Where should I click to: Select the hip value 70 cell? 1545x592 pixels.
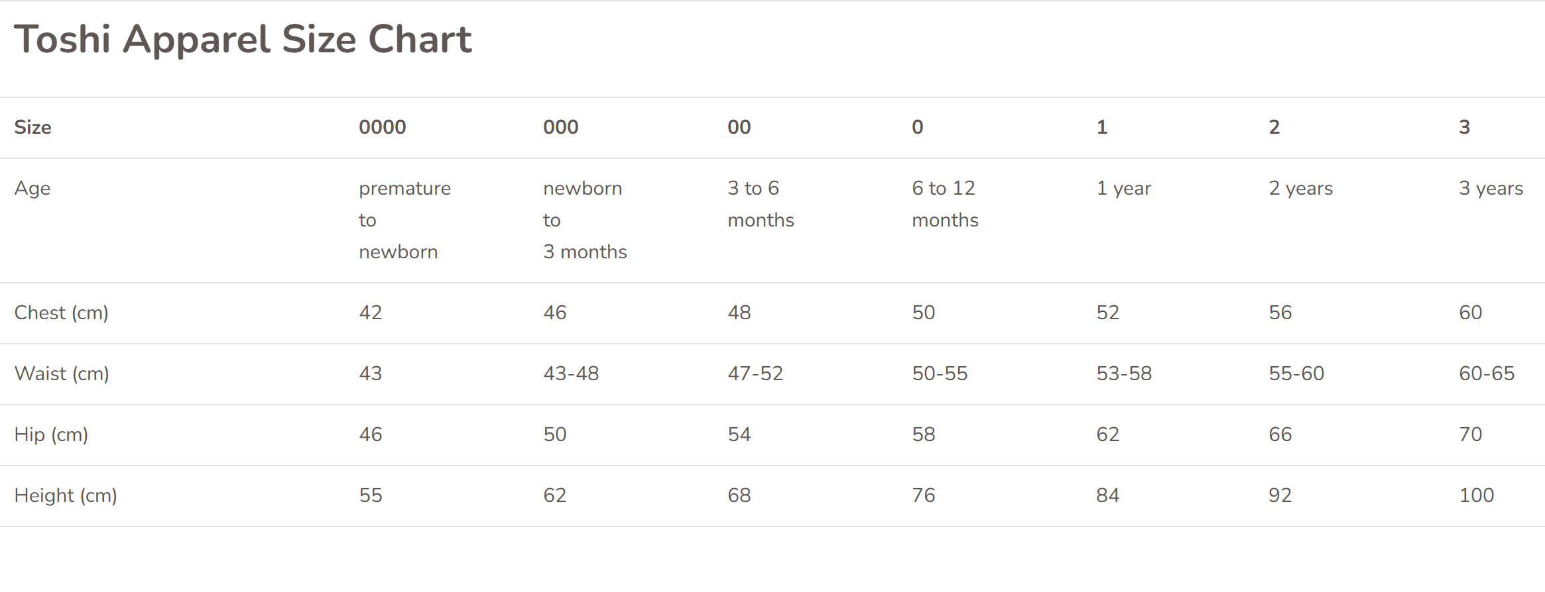point(1470,434)
